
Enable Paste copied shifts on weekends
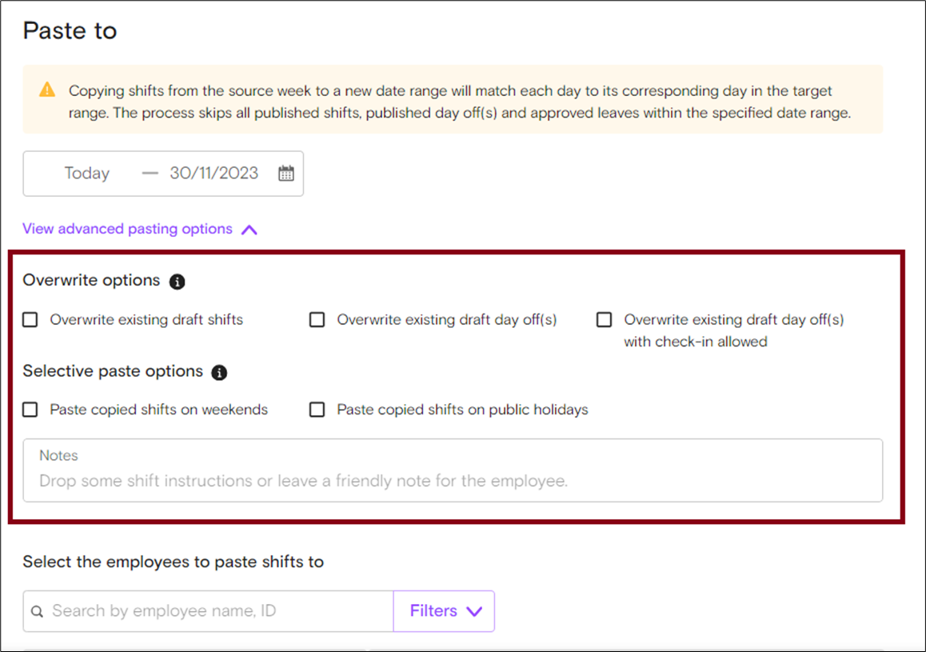point(30,410)
